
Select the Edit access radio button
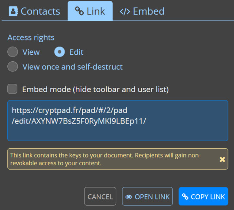coord(59,52)
